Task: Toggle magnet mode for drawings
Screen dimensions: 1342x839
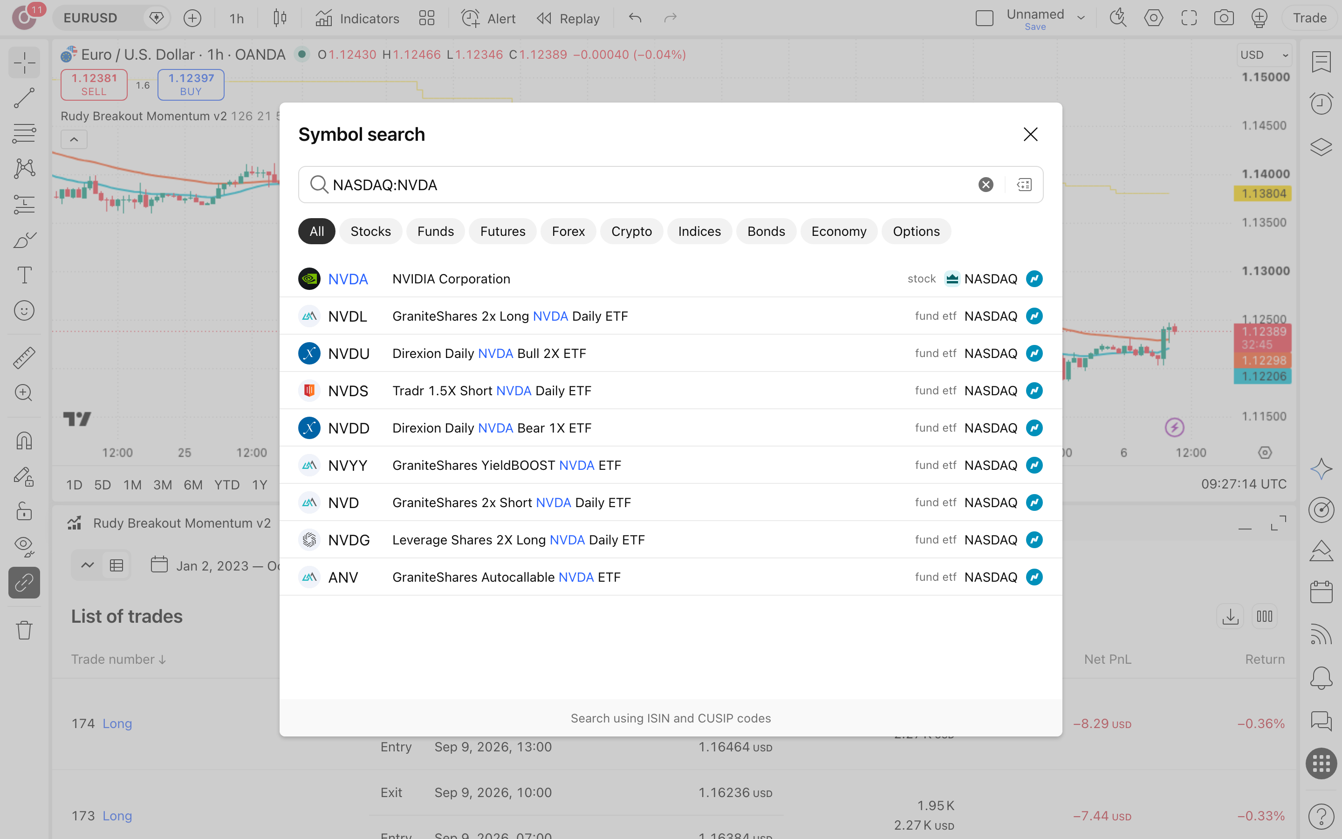Action: [x=24, y=440]
